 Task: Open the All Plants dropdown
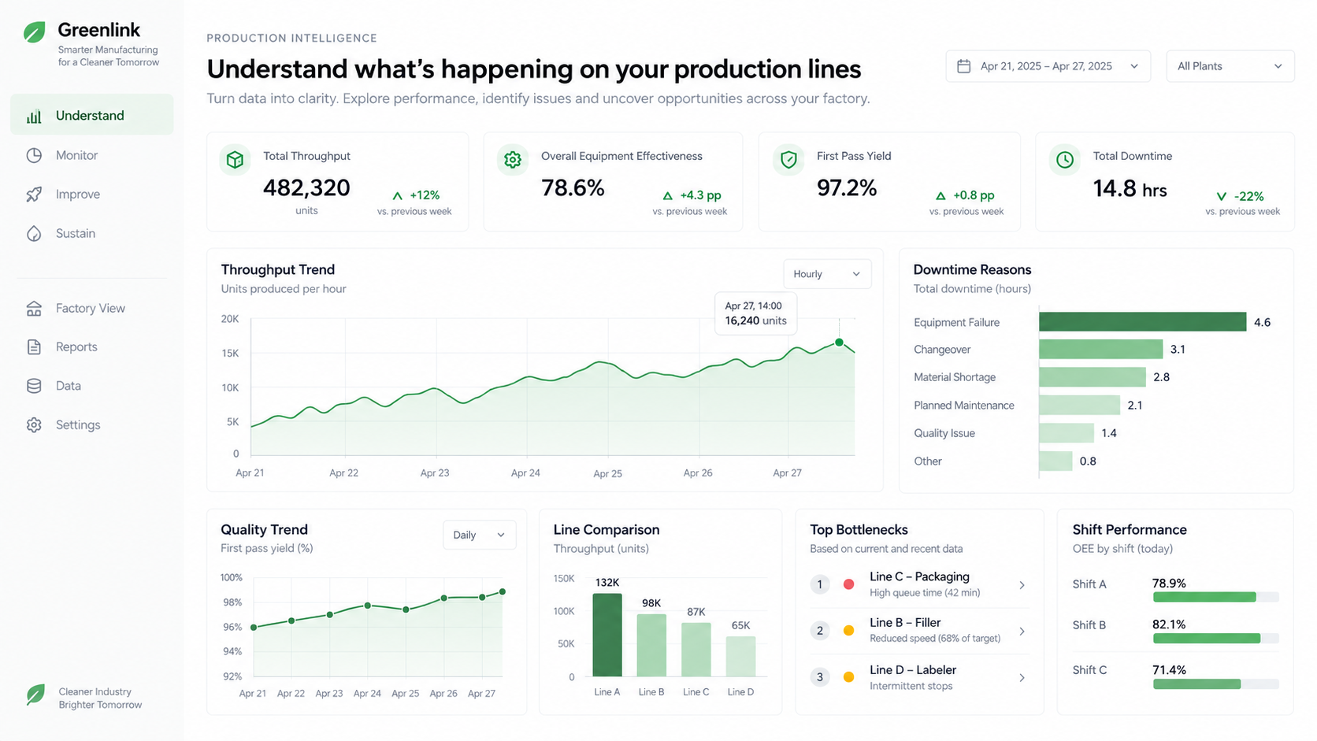[x=1230, y=66]
